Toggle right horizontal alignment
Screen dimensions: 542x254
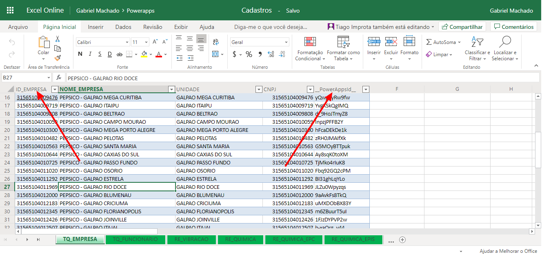pos(200,48)
